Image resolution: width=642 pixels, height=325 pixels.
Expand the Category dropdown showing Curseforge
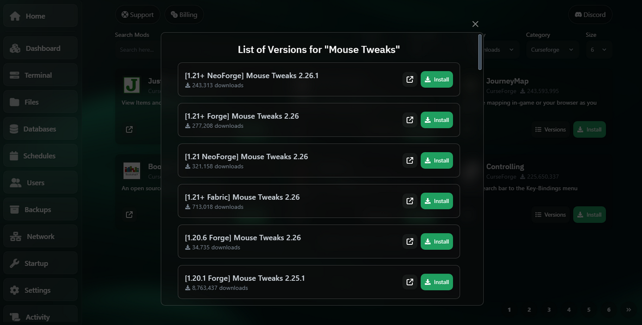click(551, 49)
